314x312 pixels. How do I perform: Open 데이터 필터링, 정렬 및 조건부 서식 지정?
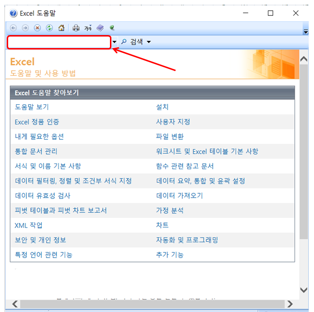pyautogui.click(x=73, y=181)
